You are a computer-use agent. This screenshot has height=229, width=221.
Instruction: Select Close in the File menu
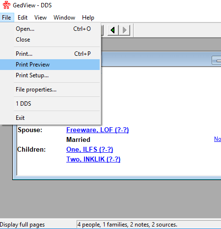tap(50, 40)
